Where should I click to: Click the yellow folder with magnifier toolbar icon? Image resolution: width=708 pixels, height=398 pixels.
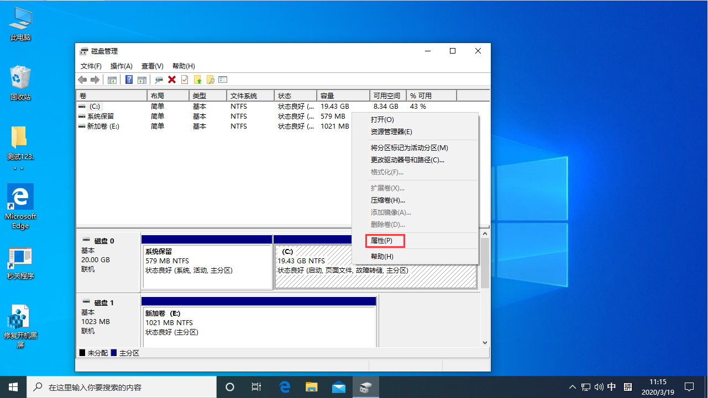(x=211, y=79)
